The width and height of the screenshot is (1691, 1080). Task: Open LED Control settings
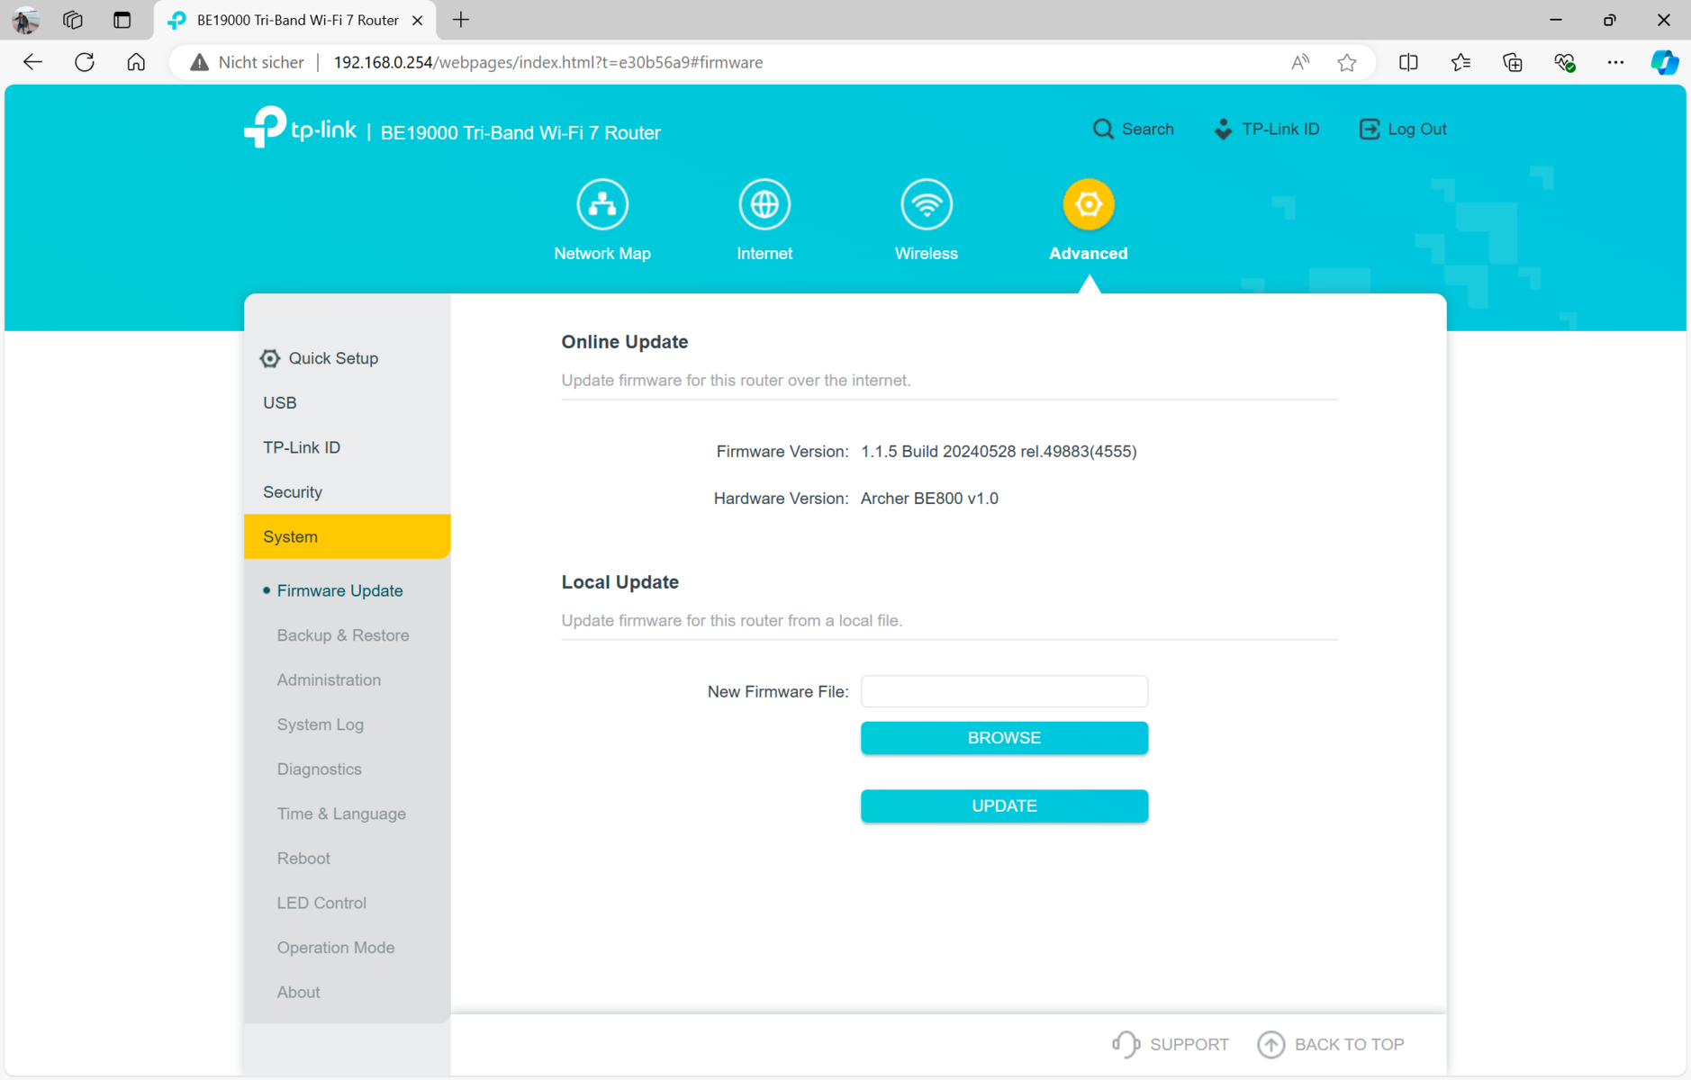point(321,903)
